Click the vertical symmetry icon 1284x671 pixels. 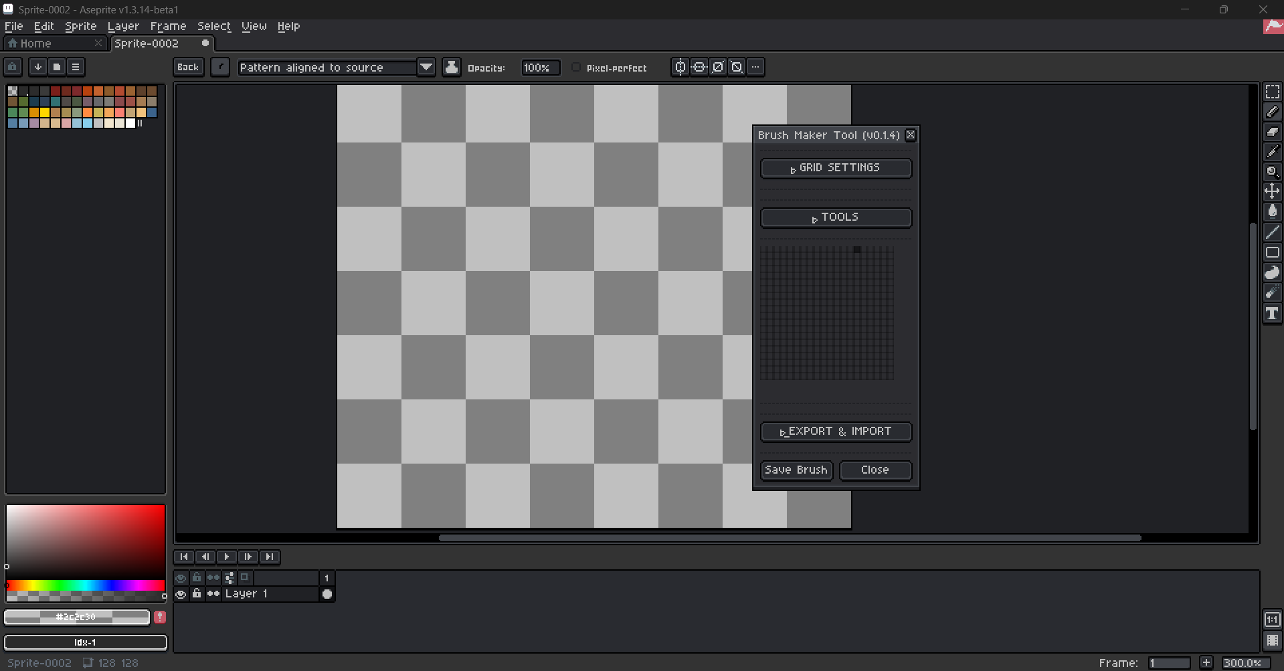(x=699, y=67)
